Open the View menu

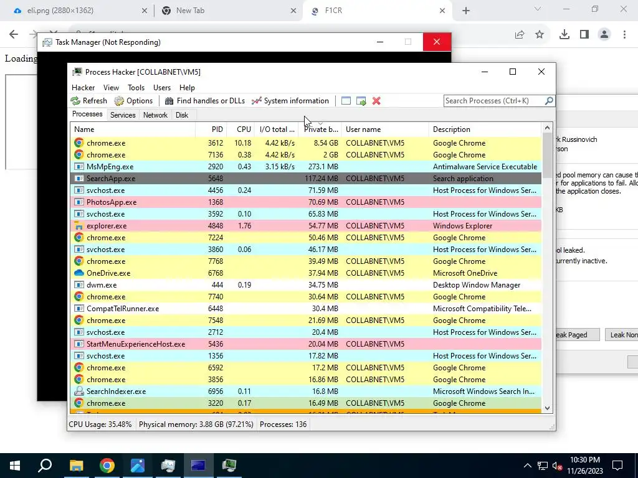point(111,87)
